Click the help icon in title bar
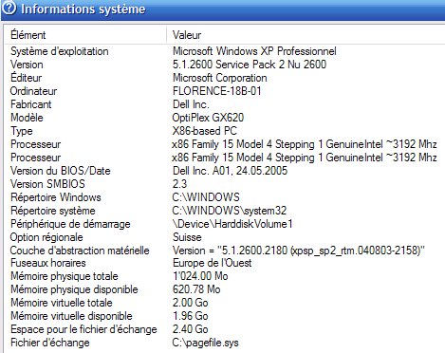The height and width of the screenshot is (353, 445). coord(9,9)
